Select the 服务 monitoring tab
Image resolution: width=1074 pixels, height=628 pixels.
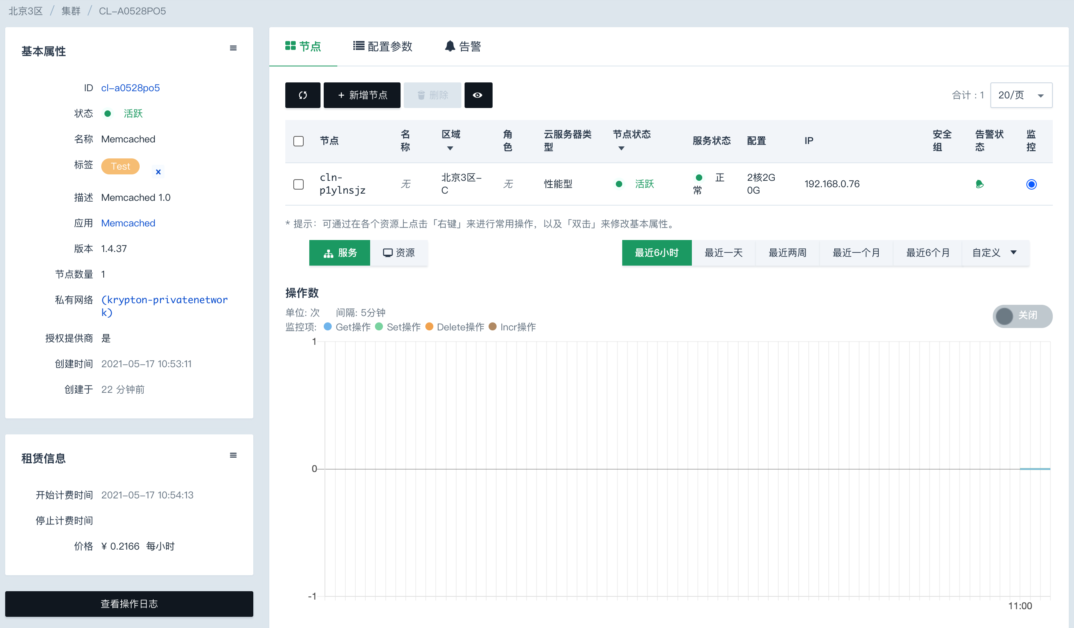click(x=340, y=253)
